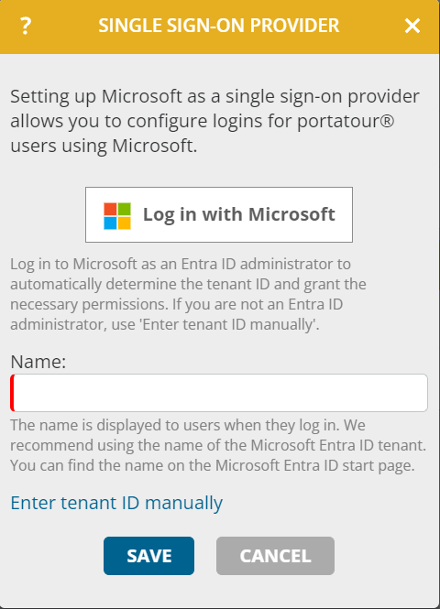
Task: Cancel the provider setup
Action: tap(275, 556)
